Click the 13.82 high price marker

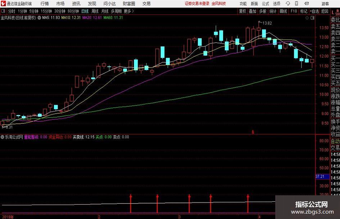coord(267,23)
